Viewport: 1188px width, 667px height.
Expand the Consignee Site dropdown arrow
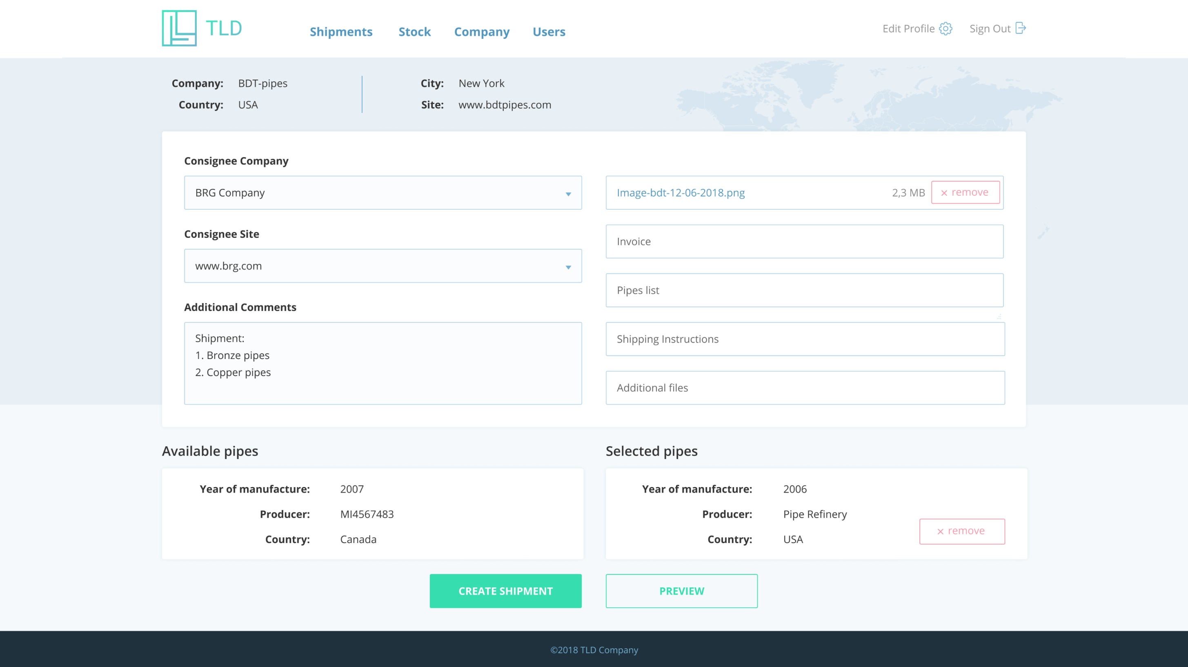[568, 267]
